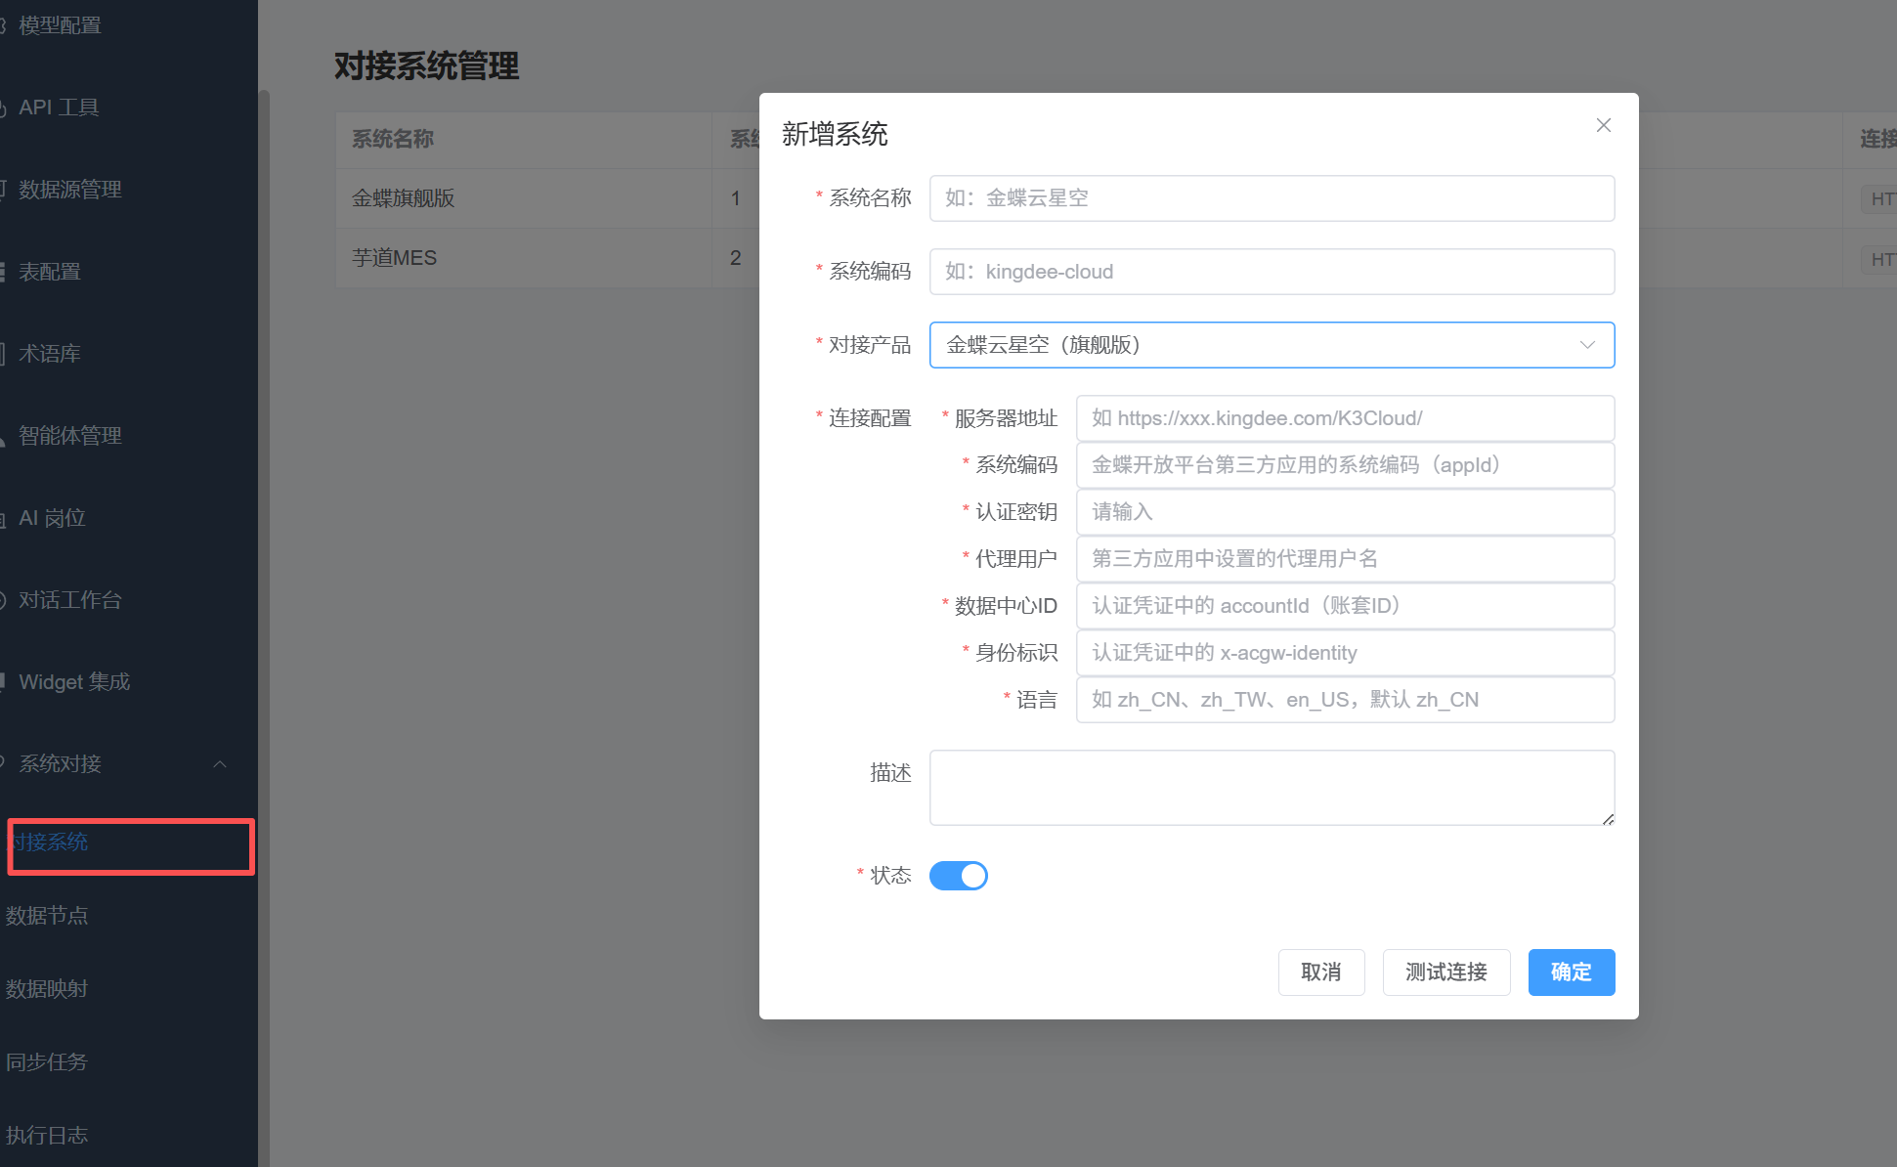
Task: Click the 认证密钥 input field
Action: [1345, 512]
